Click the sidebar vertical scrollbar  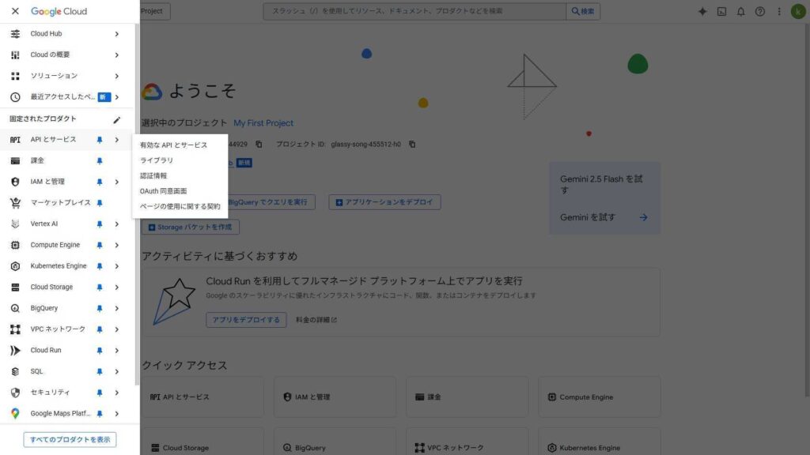pos(137,205)
